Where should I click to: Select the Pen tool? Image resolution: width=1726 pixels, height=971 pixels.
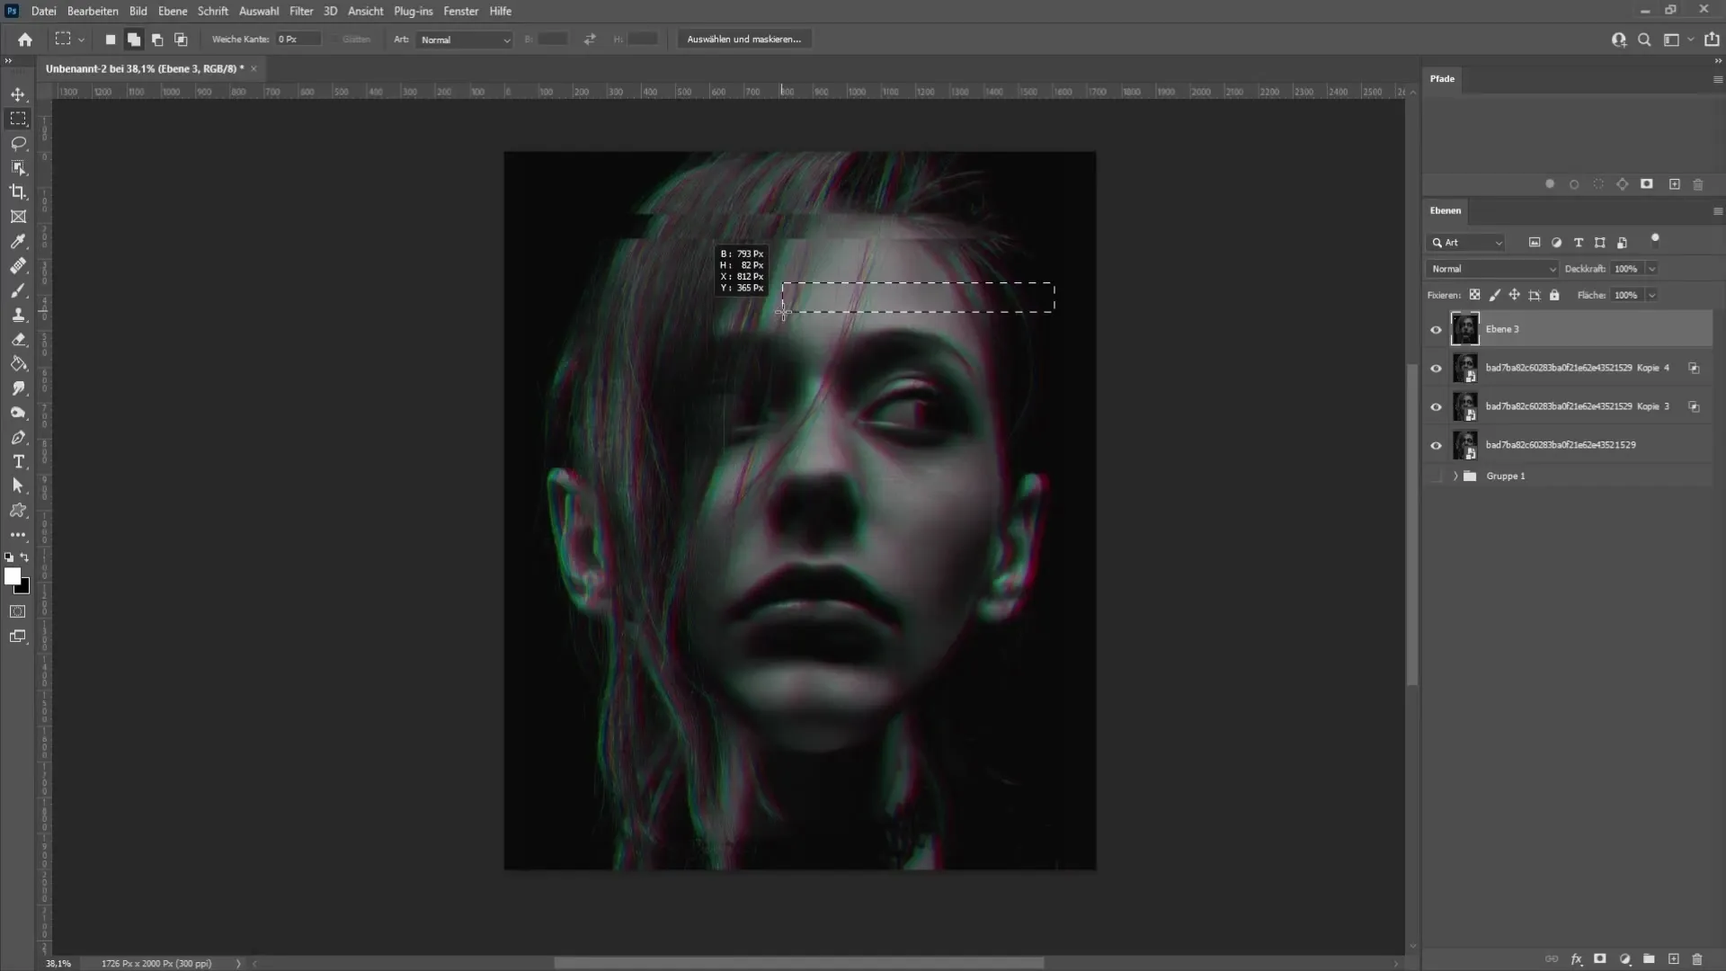pos(18,438)
